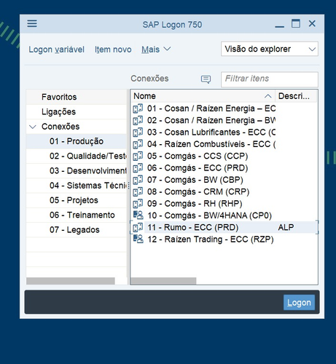This screenshot has width=336, height=364.
Task: Collapse the Conexões tree node
Action: coord(33,127)
